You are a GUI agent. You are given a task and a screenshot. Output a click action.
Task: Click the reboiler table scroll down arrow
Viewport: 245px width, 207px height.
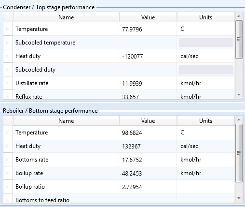point(239,198)
